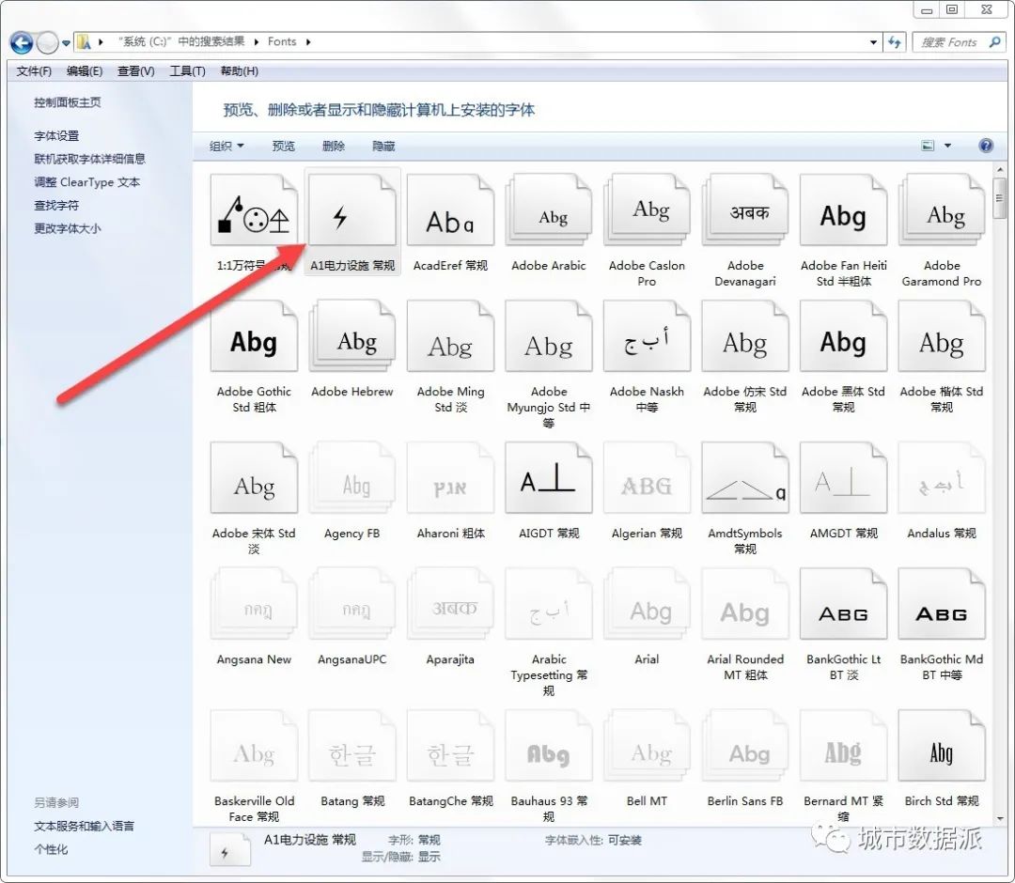The image size is (1015, 883).
Task: Select Adobe 黑体 Std font icon
Action: point(843,335)
